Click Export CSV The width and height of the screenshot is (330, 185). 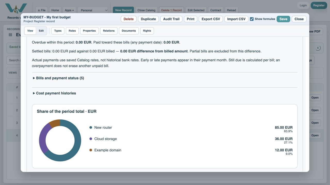pos(211,19)
